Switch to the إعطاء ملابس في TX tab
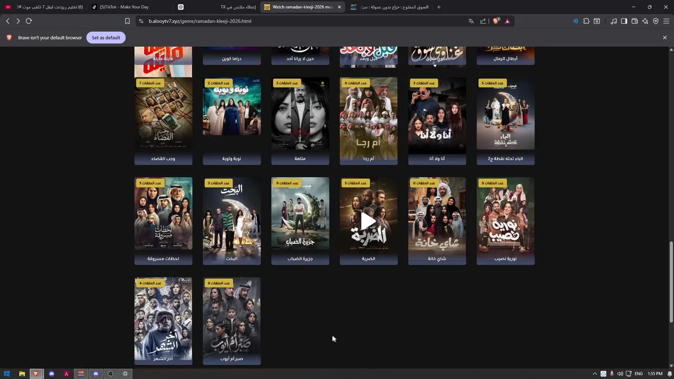 coord(216,7)
